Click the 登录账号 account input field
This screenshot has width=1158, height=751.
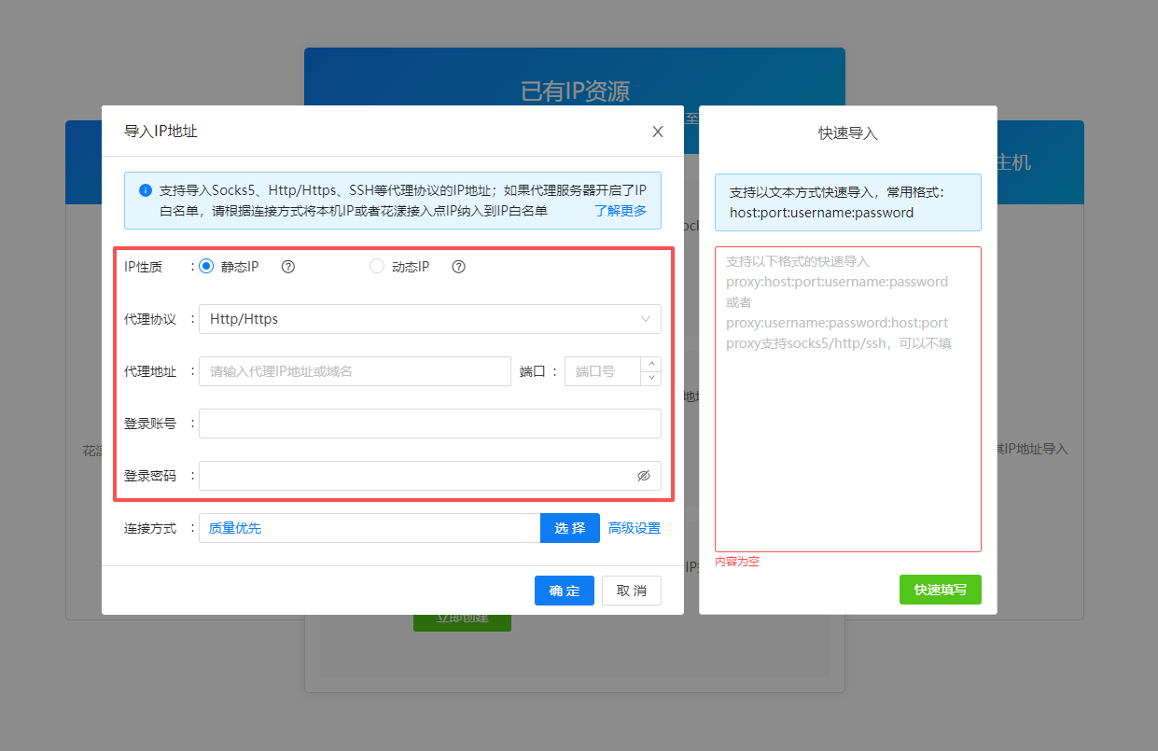coord(429,423)
